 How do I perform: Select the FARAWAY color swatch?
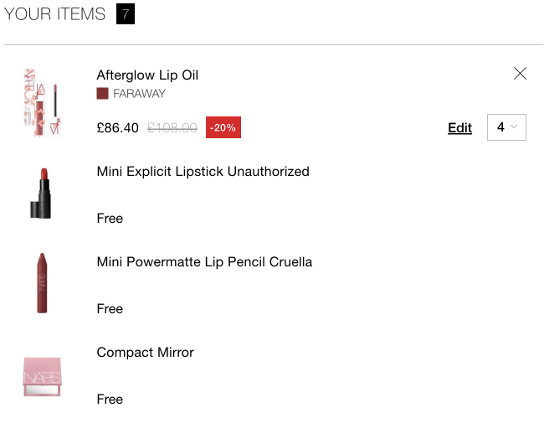(102, 94)
